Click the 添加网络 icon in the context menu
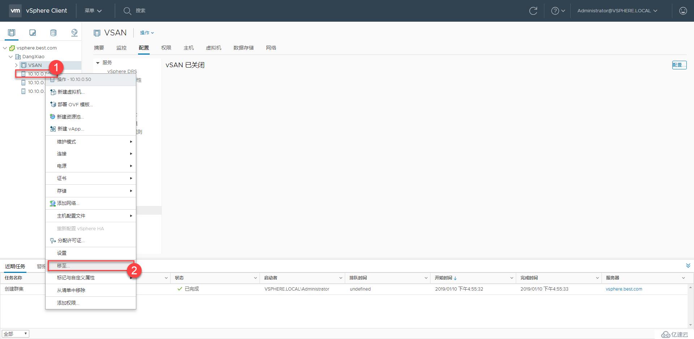The image size is (694, 339). pos(53,203)
